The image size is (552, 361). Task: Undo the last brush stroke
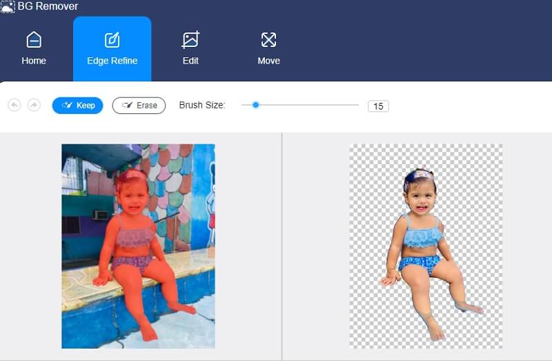pyautogui.click(x=14, y=105)
